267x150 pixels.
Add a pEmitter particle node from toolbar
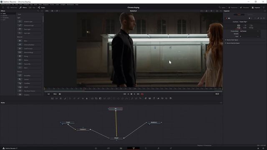pyautogui.click(x=132, y=98)
